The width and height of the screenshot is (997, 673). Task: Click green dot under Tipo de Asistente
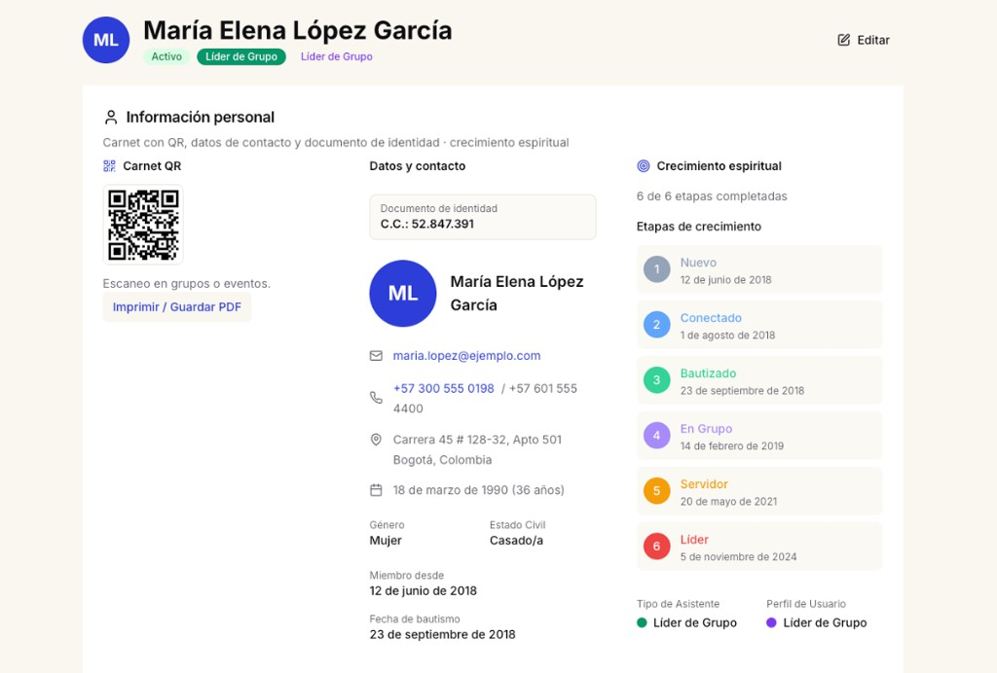[x=642, y=622]
